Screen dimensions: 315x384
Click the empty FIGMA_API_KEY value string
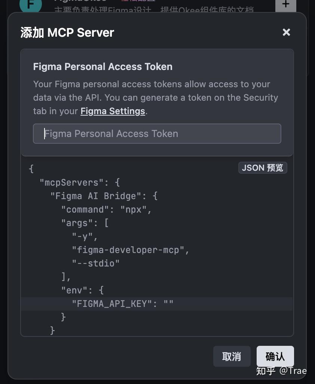point(168,304)
